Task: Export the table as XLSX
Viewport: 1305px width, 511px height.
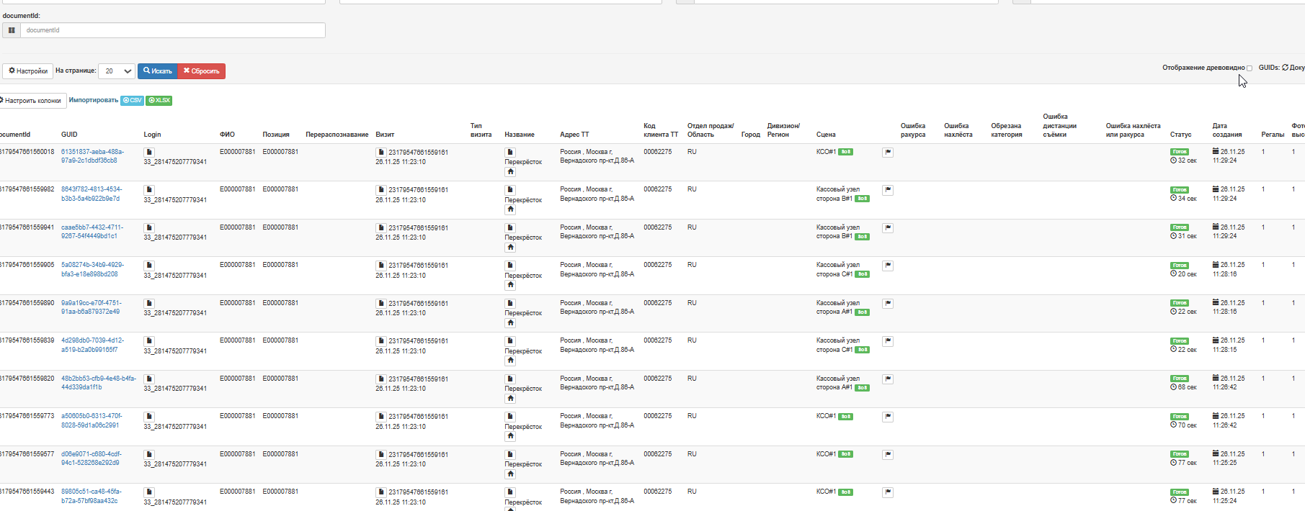Action: coord(159,101)
